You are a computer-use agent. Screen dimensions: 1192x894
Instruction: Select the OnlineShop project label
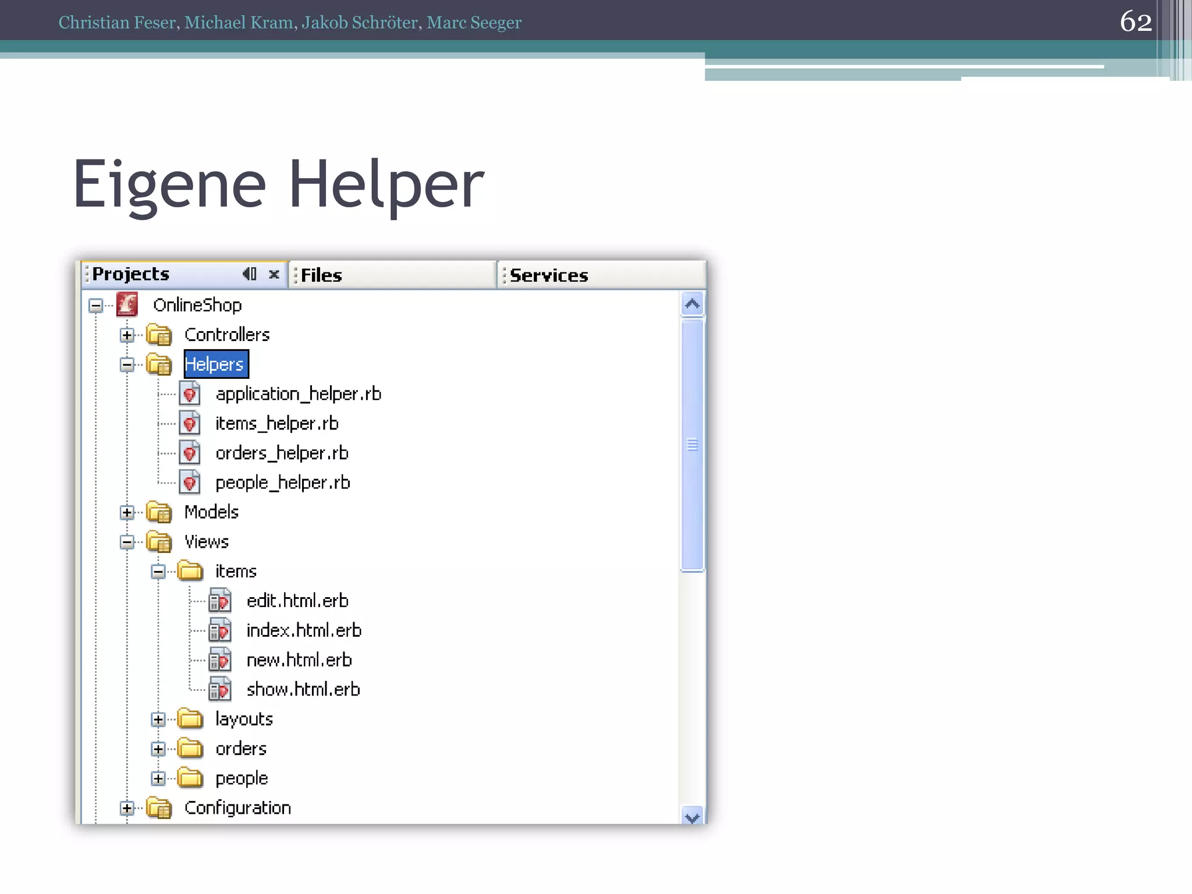pyautogui.click(x=197, y=305)
